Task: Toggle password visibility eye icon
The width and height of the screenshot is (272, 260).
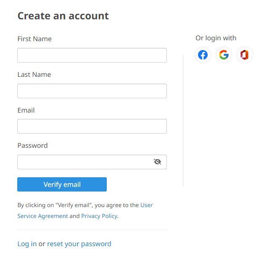Action: click(x=158, y=162)
